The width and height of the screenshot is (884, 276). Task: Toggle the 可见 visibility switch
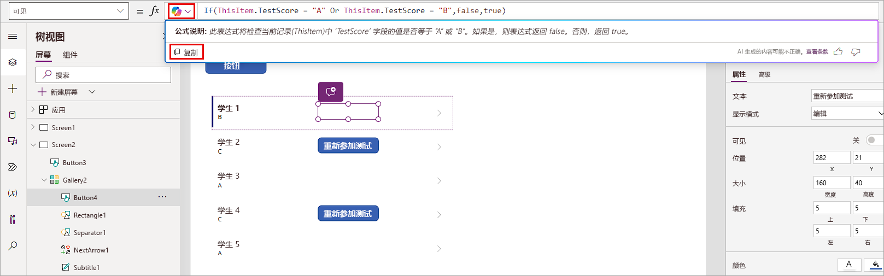874,140
